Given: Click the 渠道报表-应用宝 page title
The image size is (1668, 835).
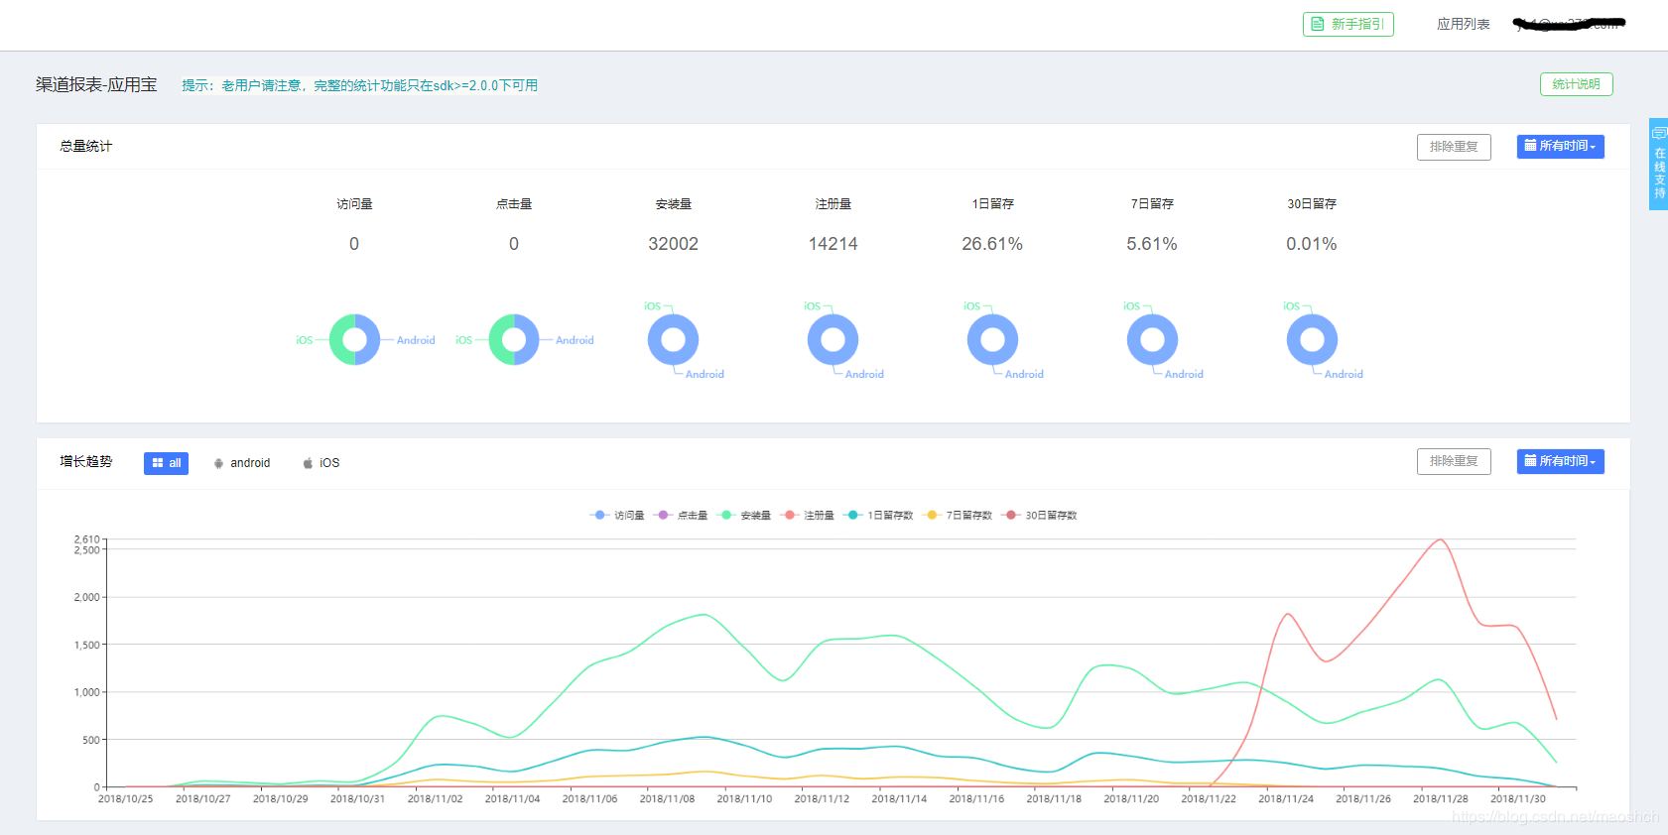Looking at the screenshot, I should pos(96,85).
